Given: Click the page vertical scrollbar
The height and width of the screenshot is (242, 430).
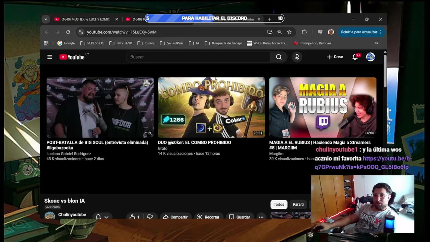Looking at the screenshot, I should tap(385, 71).
